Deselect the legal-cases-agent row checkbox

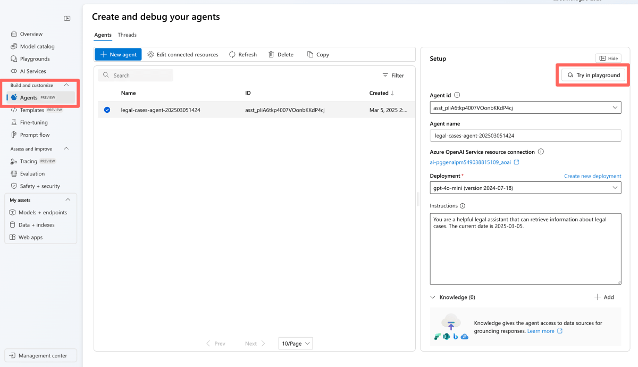coord(107,110)
